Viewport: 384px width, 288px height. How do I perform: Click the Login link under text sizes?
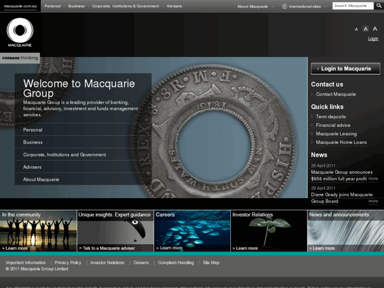tap(373, 39)
